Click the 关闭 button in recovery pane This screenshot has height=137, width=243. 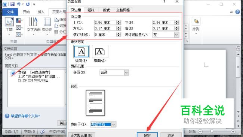tap(62, 123)
